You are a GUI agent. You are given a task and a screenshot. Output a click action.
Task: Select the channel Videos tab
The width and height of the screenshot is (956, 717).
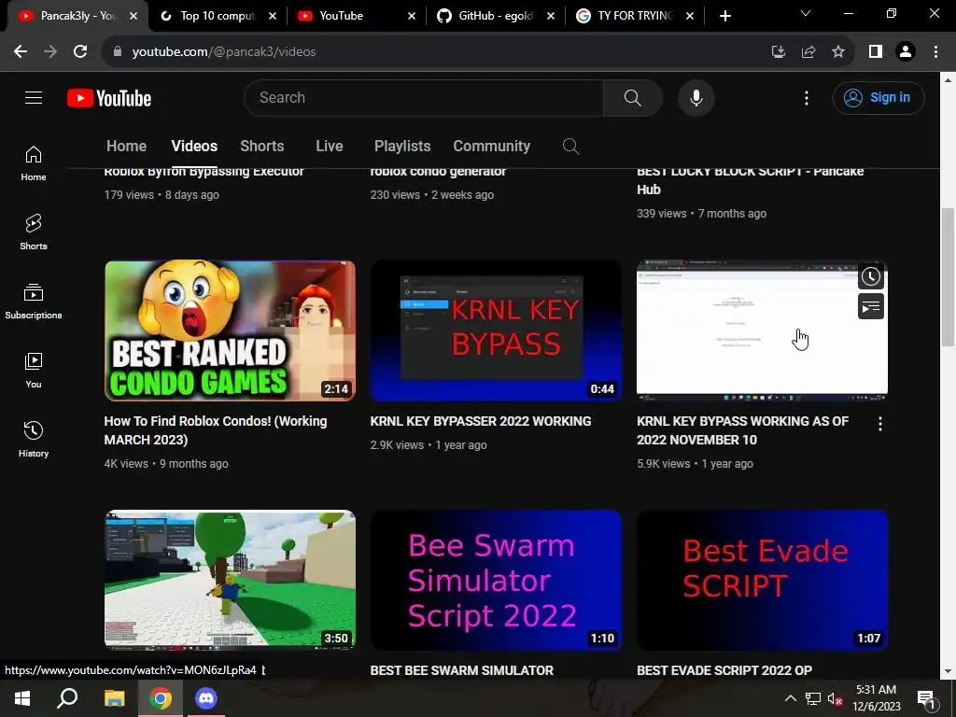194,147
